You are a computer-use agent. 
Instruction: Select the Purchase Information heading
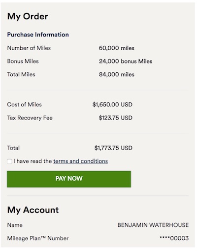(x=38, y=34)
